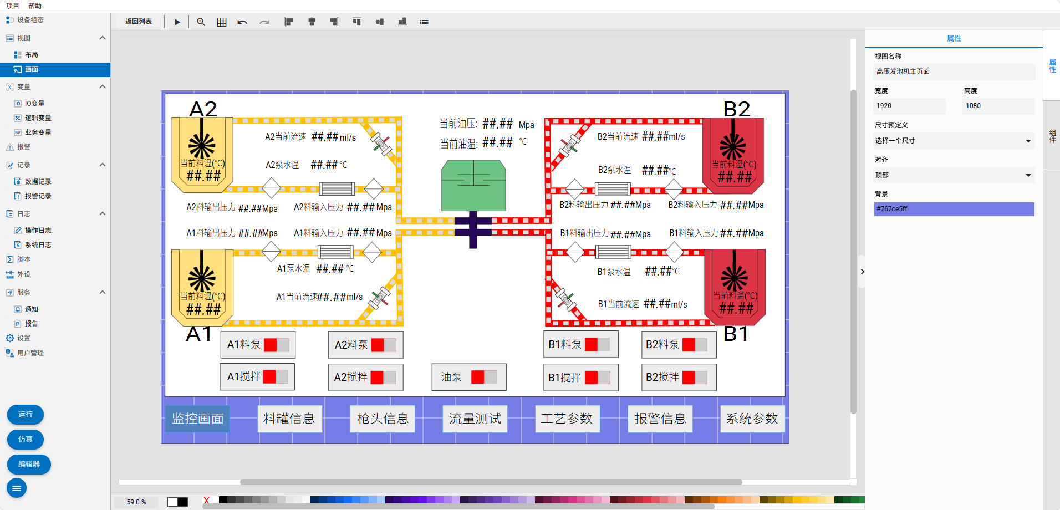The height and width of the screenshot is (510, 1060).
Task: Click the black swatch beside white in the palette
Action: (183, 502)
